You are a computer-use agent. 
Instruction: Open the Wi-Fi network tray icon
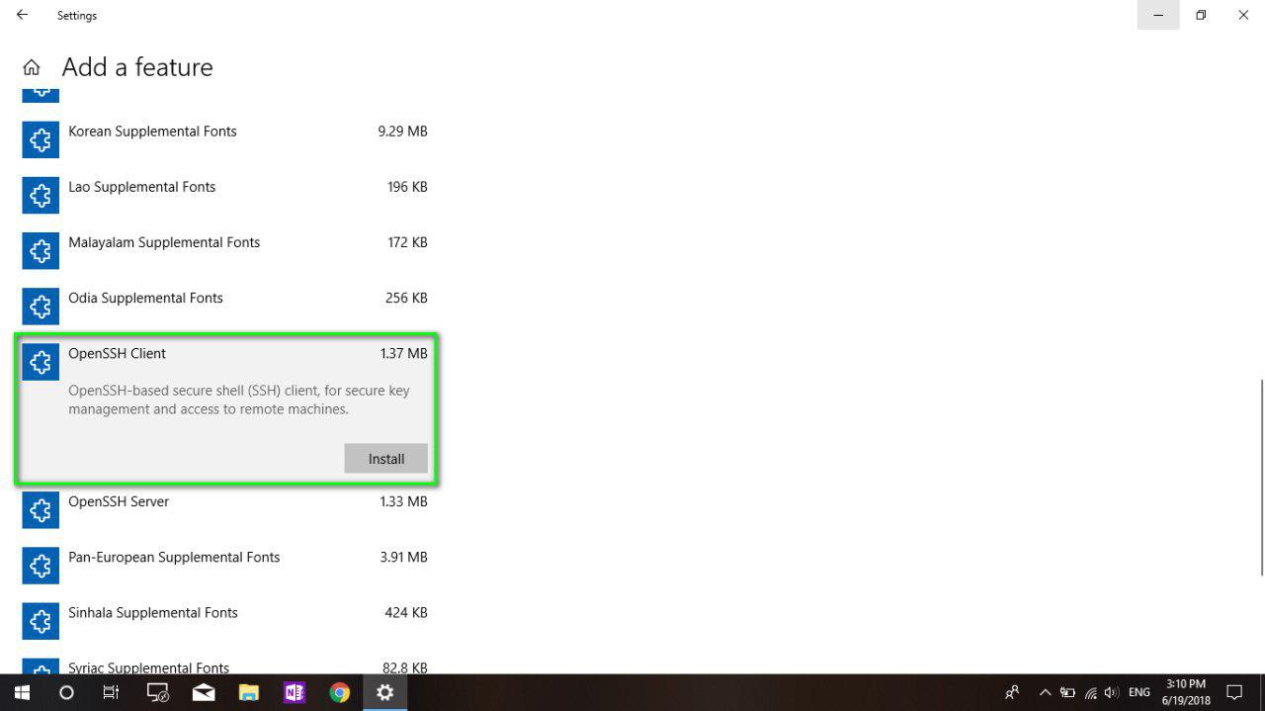point(1090,692)
